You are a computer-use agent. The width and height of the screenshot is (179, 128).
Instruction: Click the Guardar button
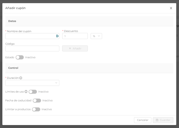(163, 120)
